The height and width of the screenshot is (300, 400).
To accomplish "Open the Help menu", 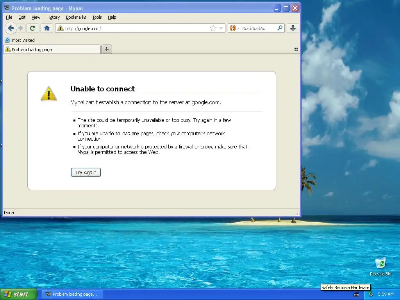I will coord(112,17).
